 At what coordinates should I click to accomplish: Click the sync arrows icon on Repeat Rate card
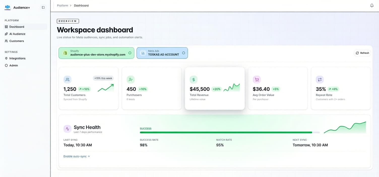(x=320, y=79)
